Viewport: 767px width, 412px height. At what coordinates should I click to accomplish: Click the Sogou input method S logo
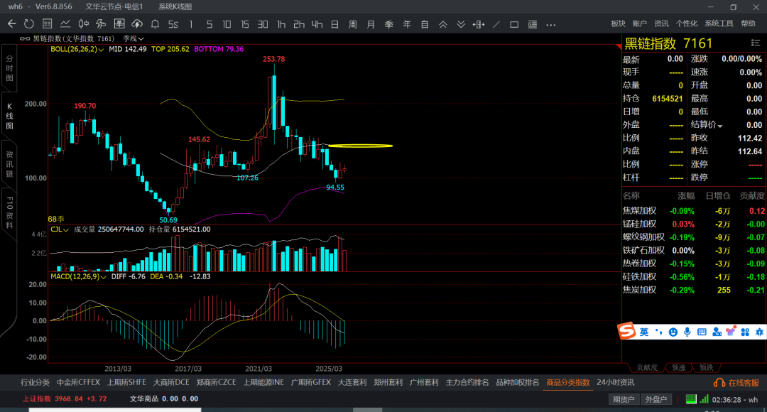[626, 331]
